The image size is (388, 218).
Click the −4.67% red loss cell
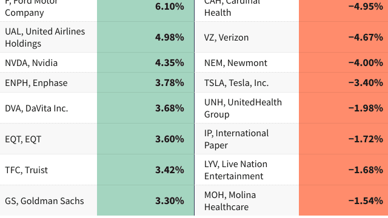click(x=344, y=37)
